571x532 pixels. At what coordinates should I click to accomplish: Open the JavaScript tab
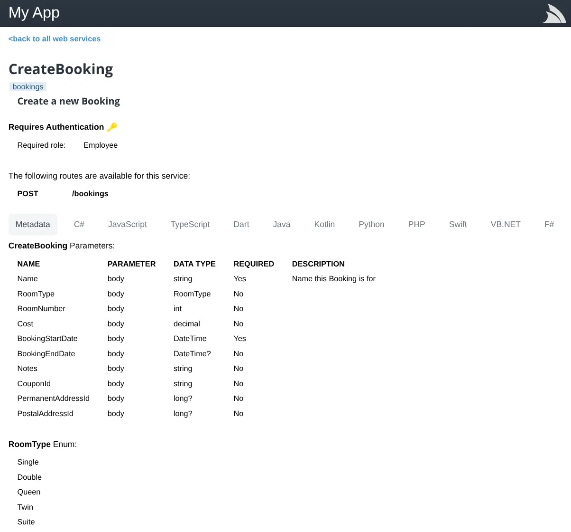click(128, 224)
